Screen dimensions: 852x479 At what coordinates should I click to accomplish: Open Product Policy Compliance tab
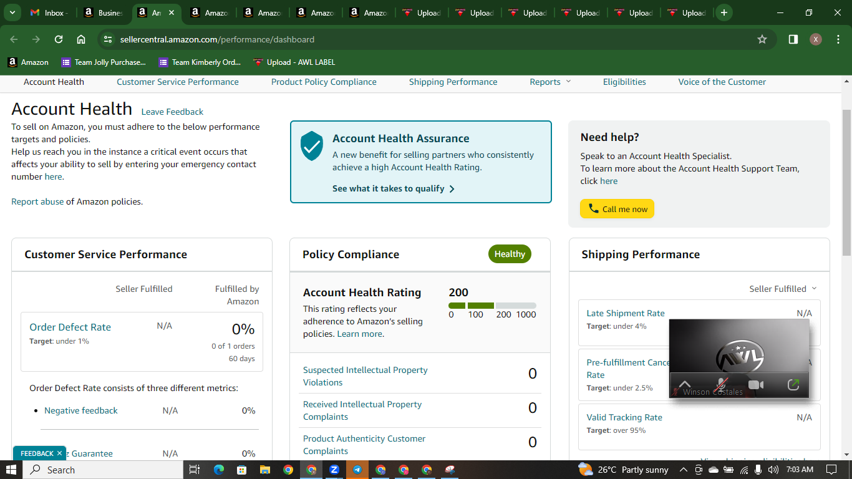(x=324, y=82)
